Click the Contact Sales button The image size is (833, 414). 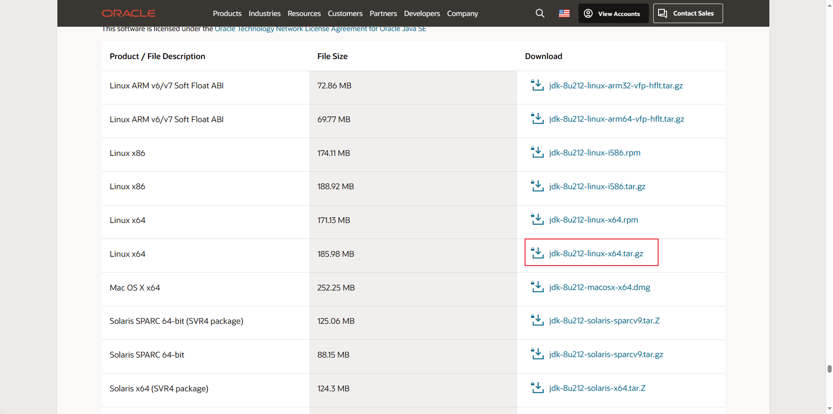688,13
